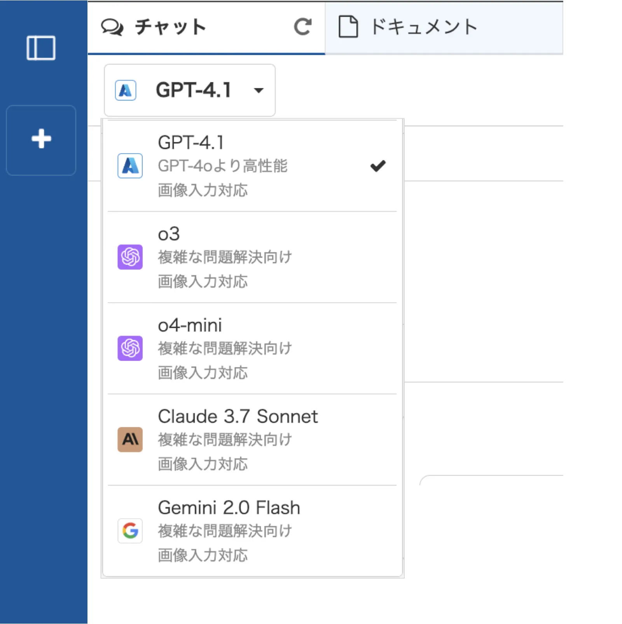622x624 pixels.
Task: Click the refresh icon beside チャット
Action: pos(302,27)
